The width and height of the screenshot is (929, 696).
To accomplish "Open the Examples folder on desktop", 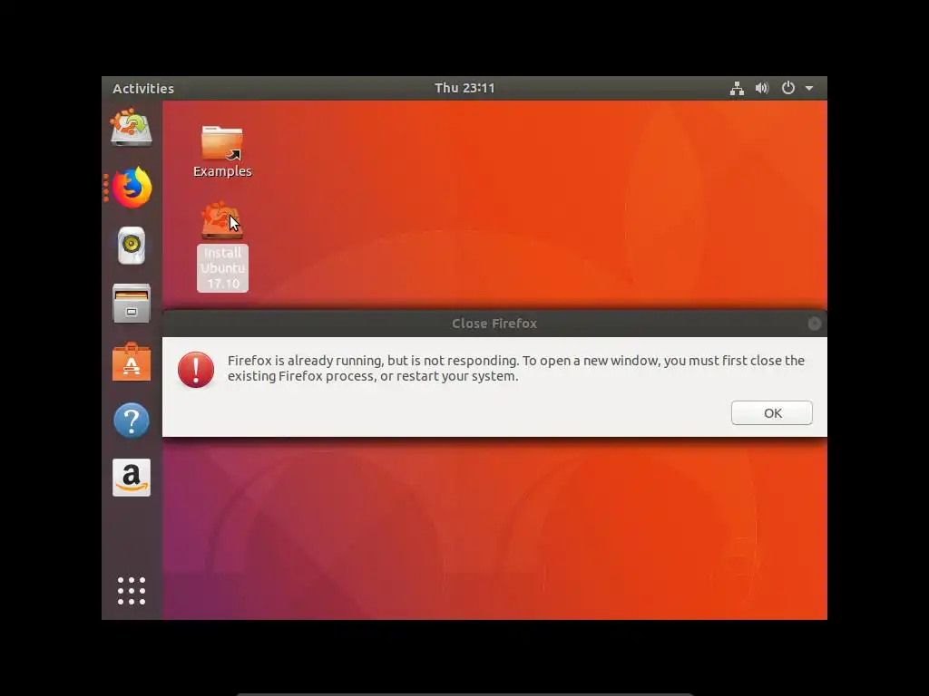I will (222, 151).
